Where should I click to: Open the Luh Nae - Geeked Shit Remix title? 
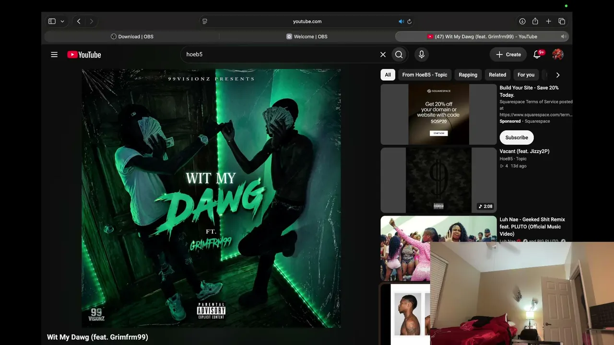pyautogui.click(x=532, y=227)
